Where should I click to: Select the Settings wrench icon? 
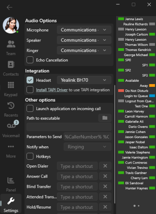click(11, 201)
